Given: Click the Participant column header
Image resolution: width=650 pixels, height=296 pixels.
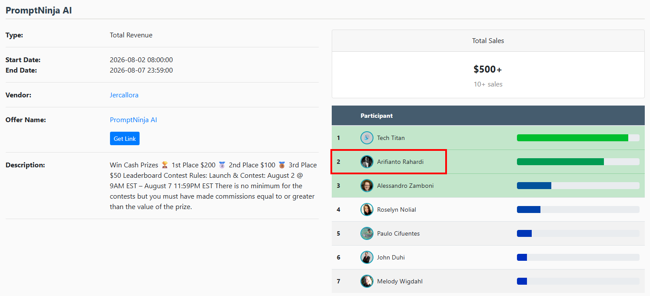Looking at the screenshot, I should click(377, 116).
